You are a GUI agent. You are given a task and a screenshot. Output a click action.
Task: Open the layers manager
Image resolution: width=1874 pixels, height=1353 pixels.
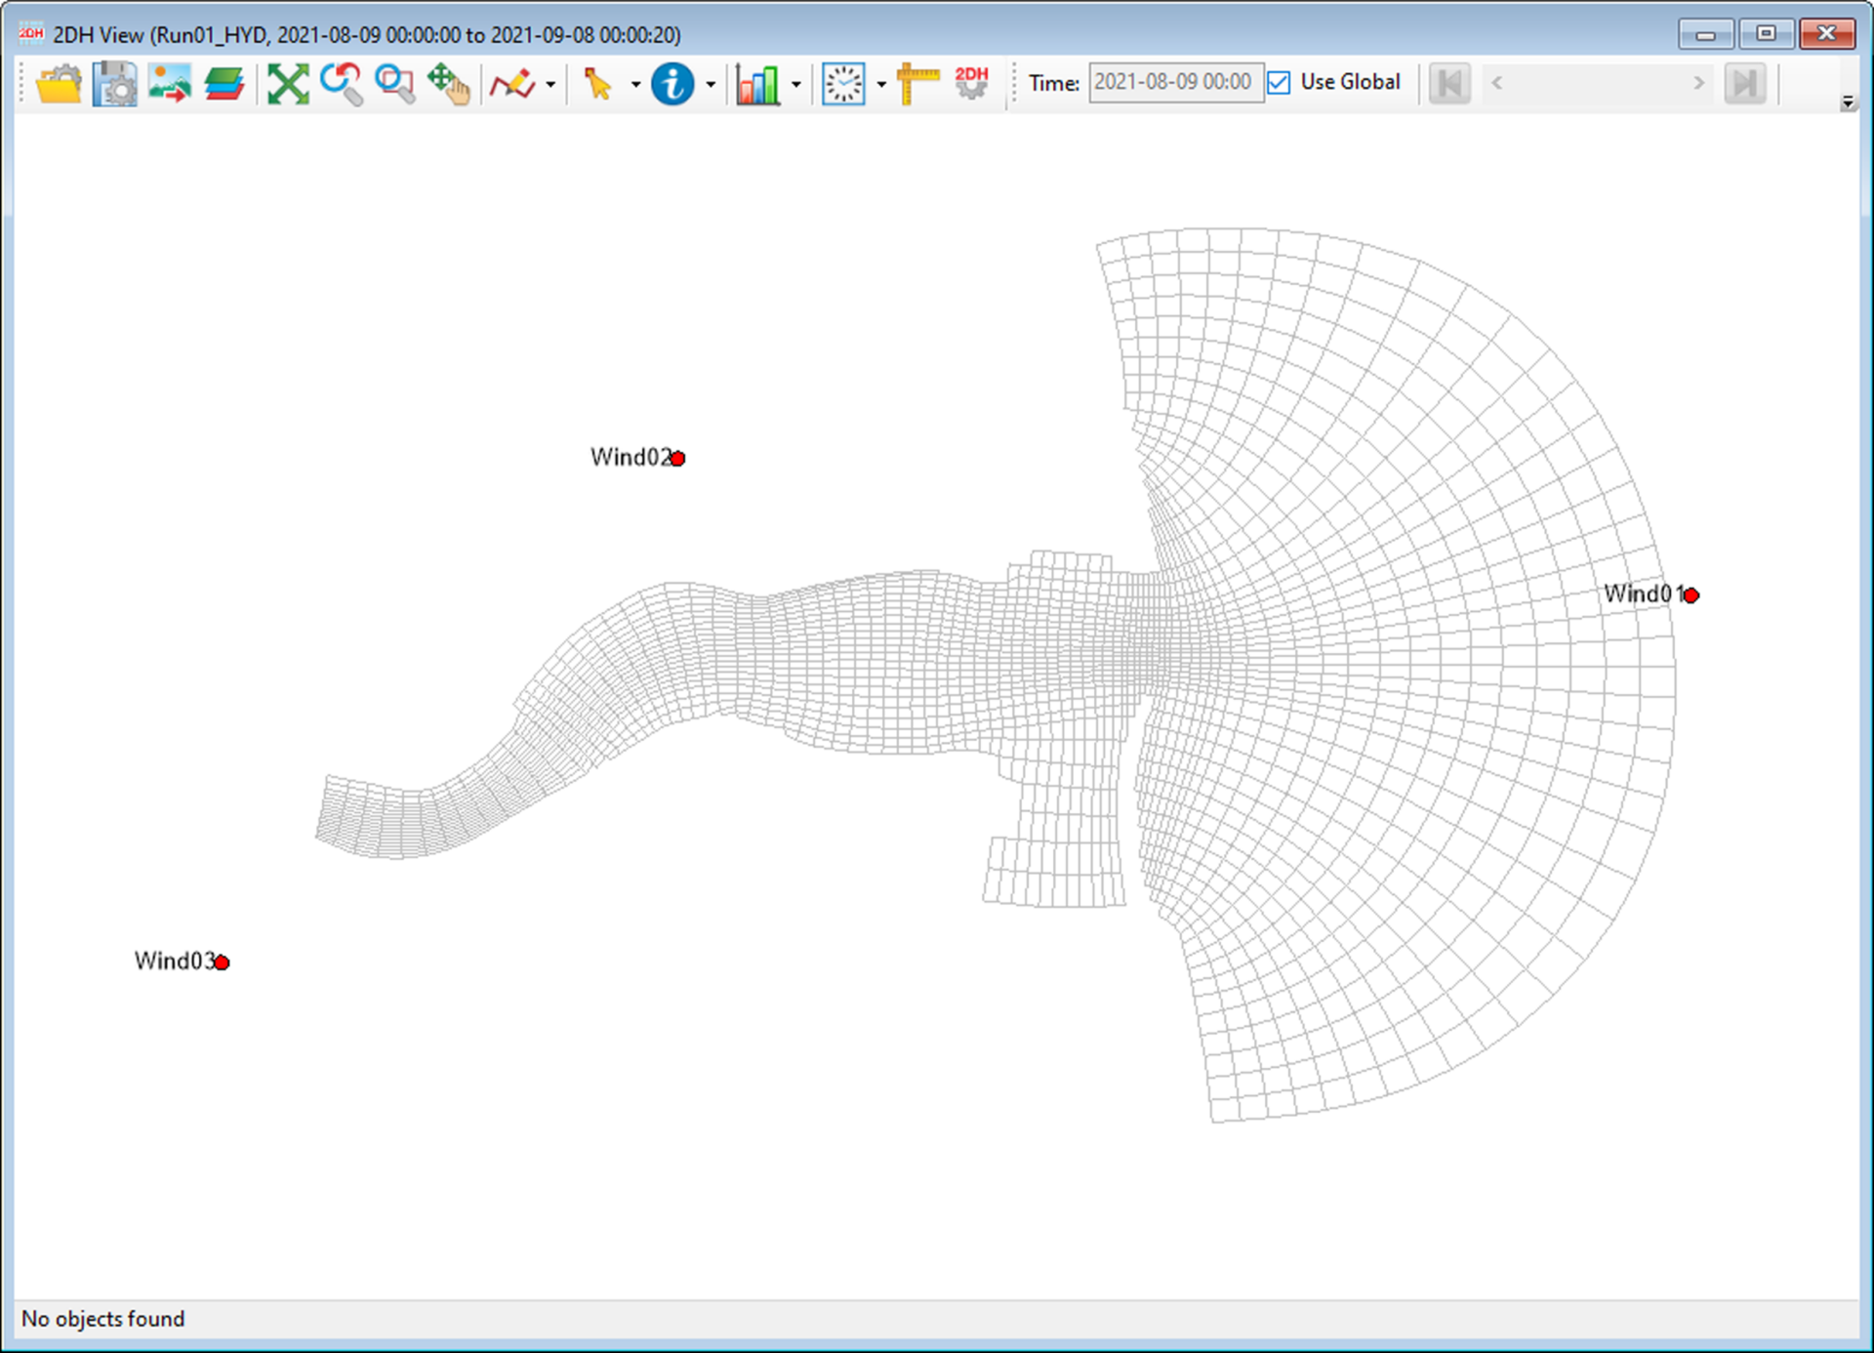(223, 83)
